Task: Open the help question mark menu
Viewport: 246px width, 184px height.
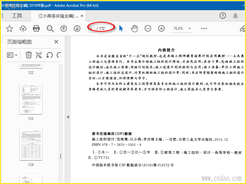Action: [x=223, y=16]
